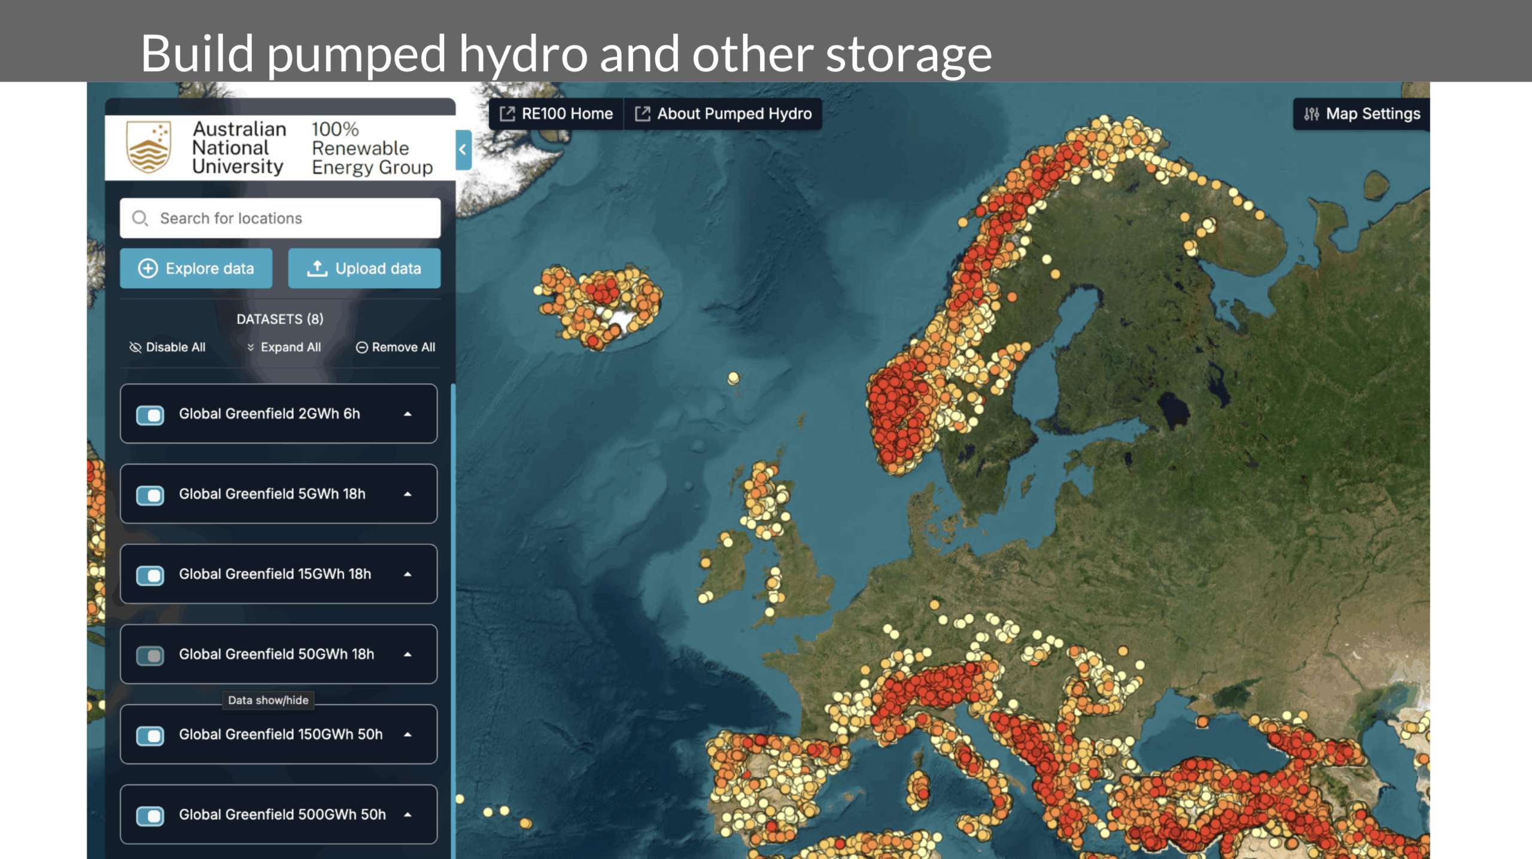Open the About Pumped Hydro link
This screenshot has width=1532, height=859.
[734, 114]
